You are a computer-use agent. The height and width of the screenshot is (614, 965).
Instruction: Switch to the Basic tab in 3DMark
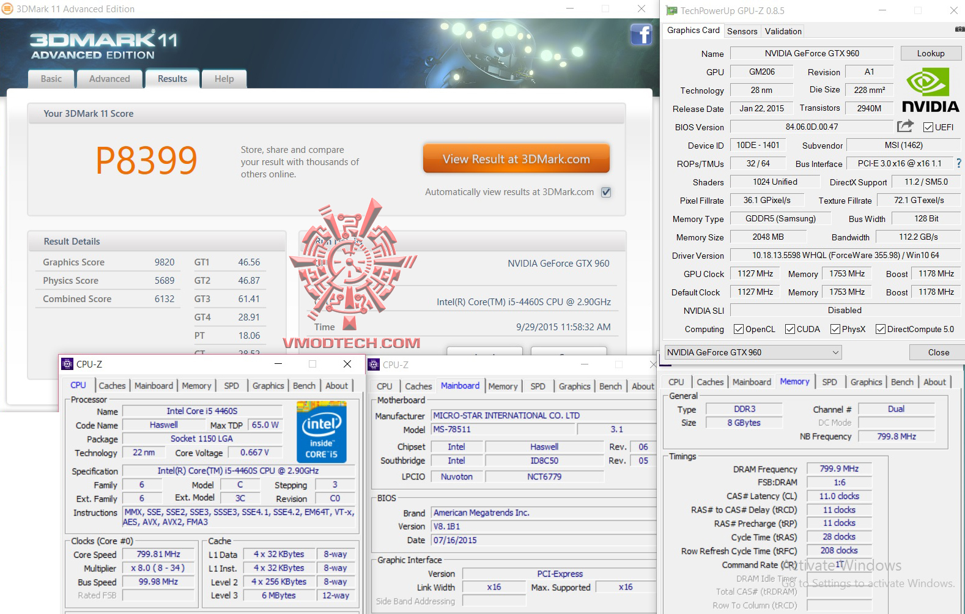pos(51,79)
